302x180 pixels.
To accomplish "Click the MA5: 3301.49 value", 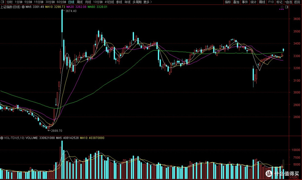I will (x=35, y=7).
